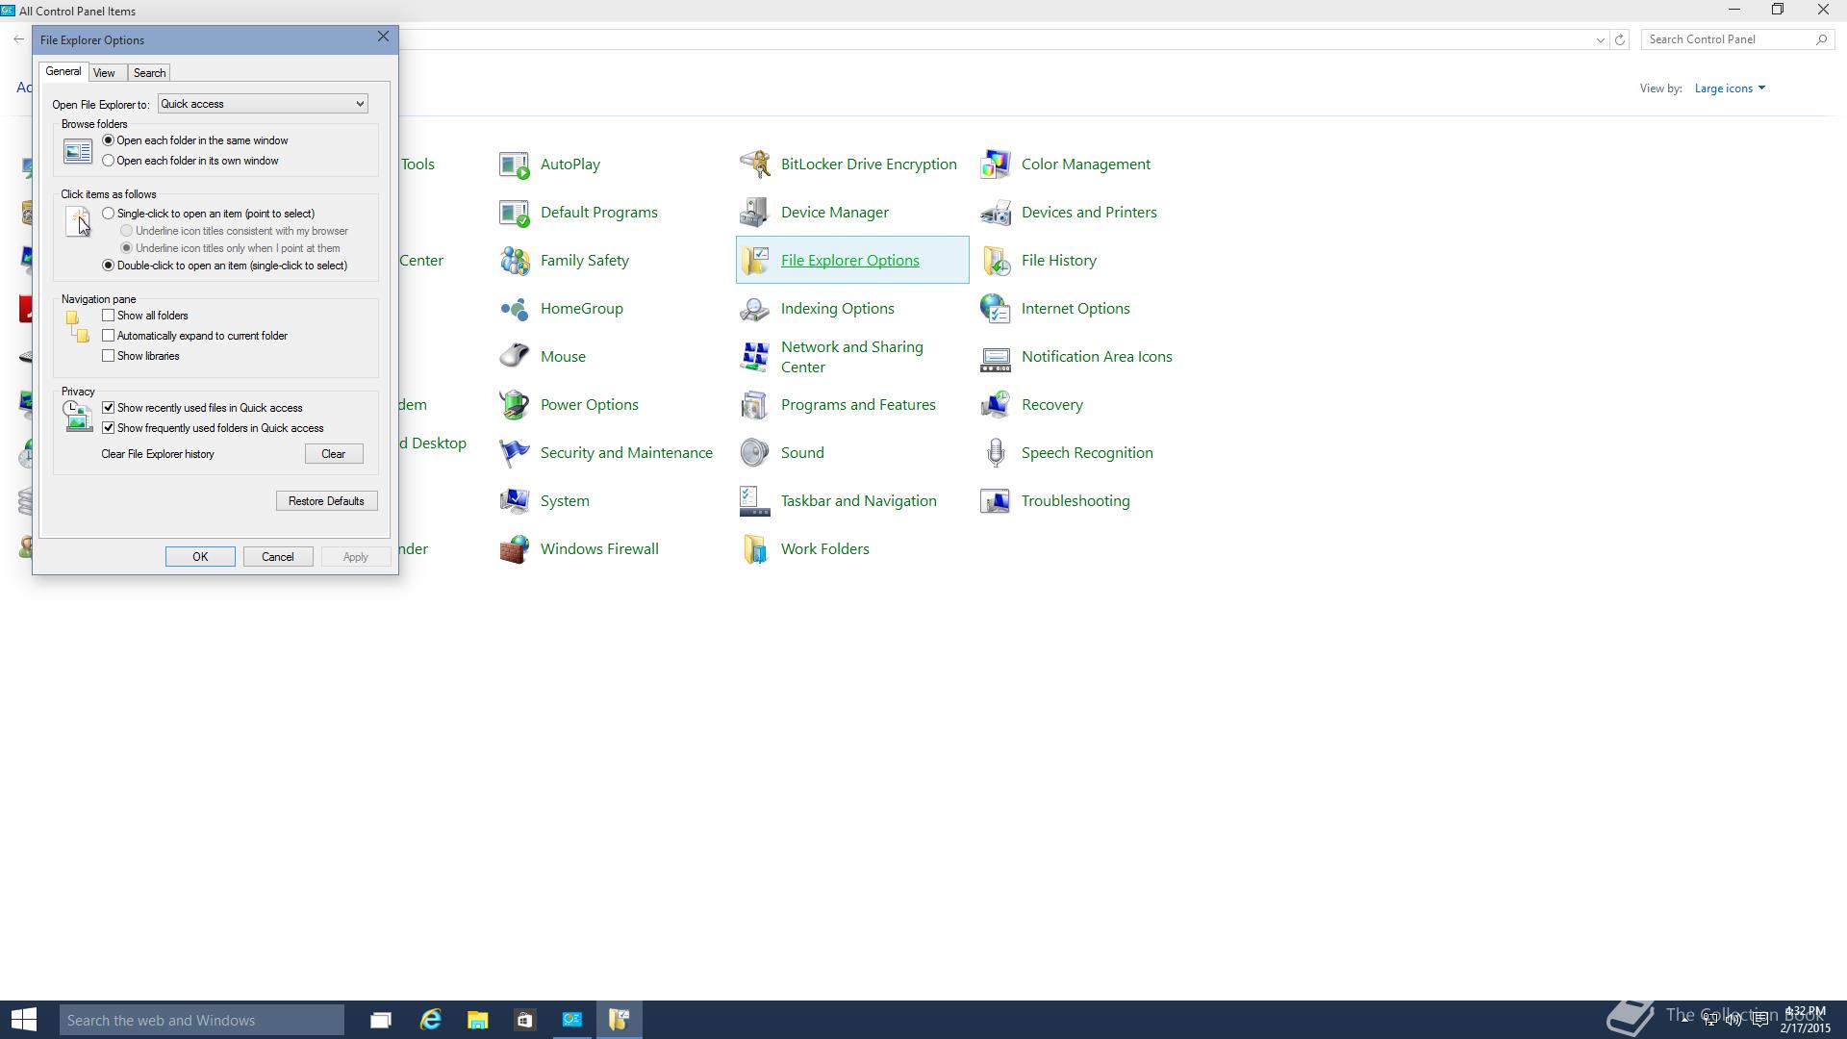Click the Windows Start button
Screen dimensions: 1847x1039
[x=24, y=1020]
